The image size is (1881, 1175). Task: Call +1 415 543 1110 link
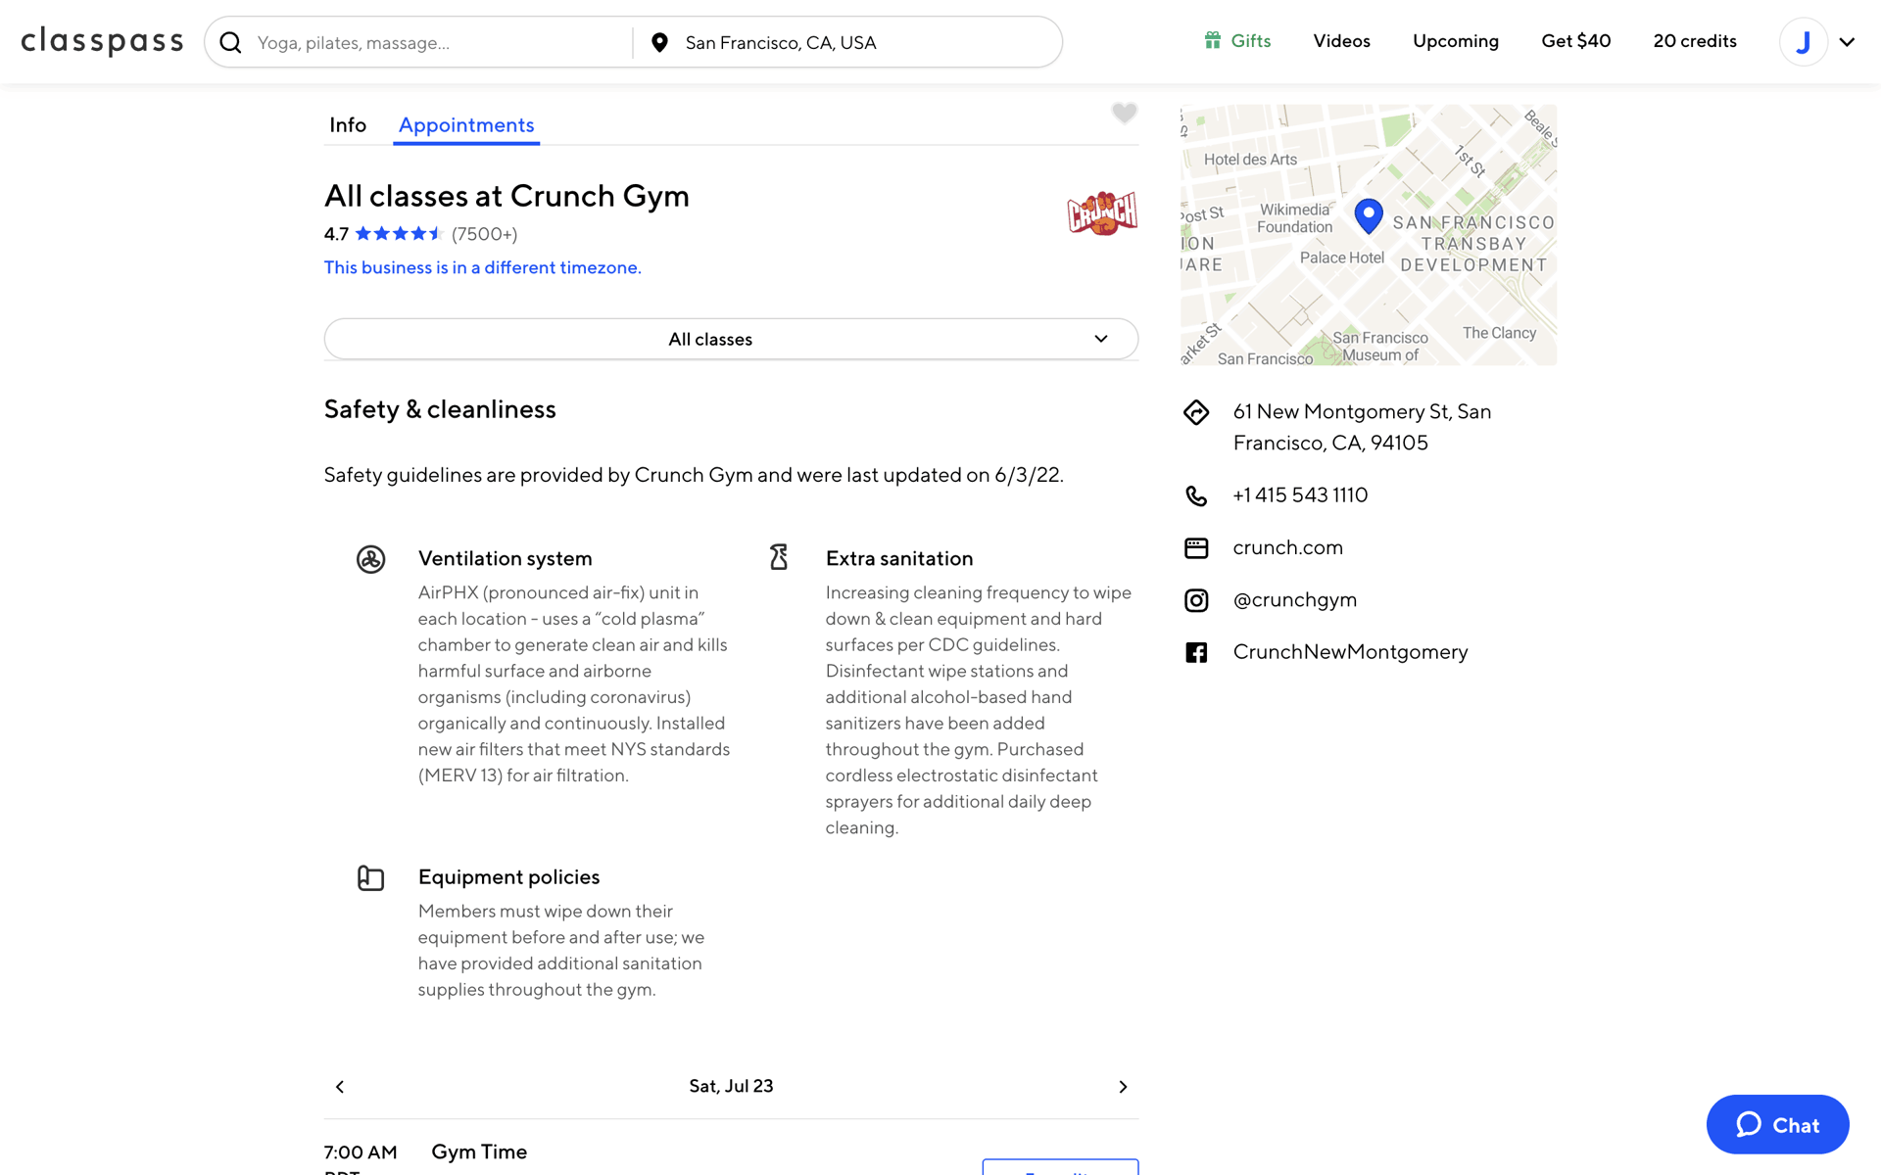[1300, 495]
